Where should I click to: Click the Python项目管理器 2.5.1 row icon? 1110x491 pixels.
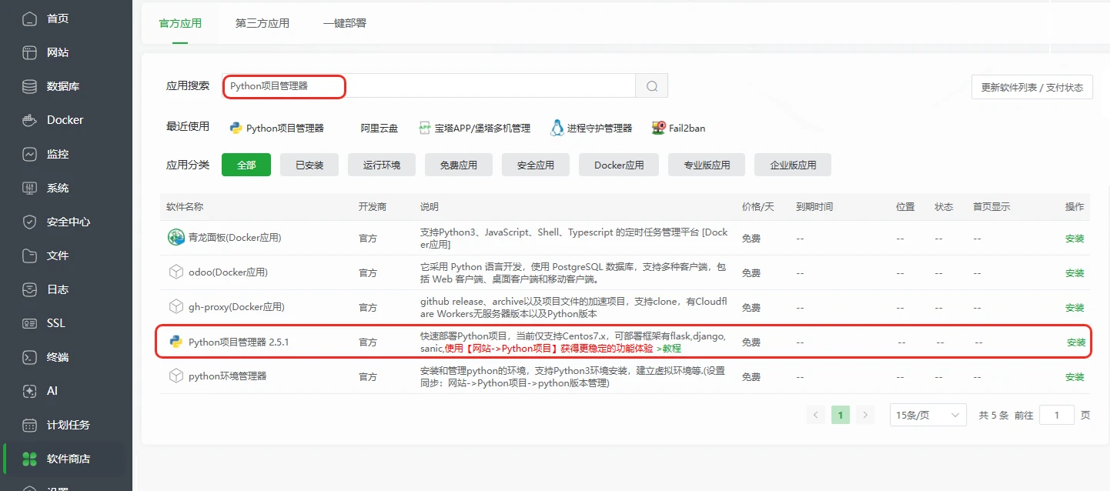click(x=176, y=342)
